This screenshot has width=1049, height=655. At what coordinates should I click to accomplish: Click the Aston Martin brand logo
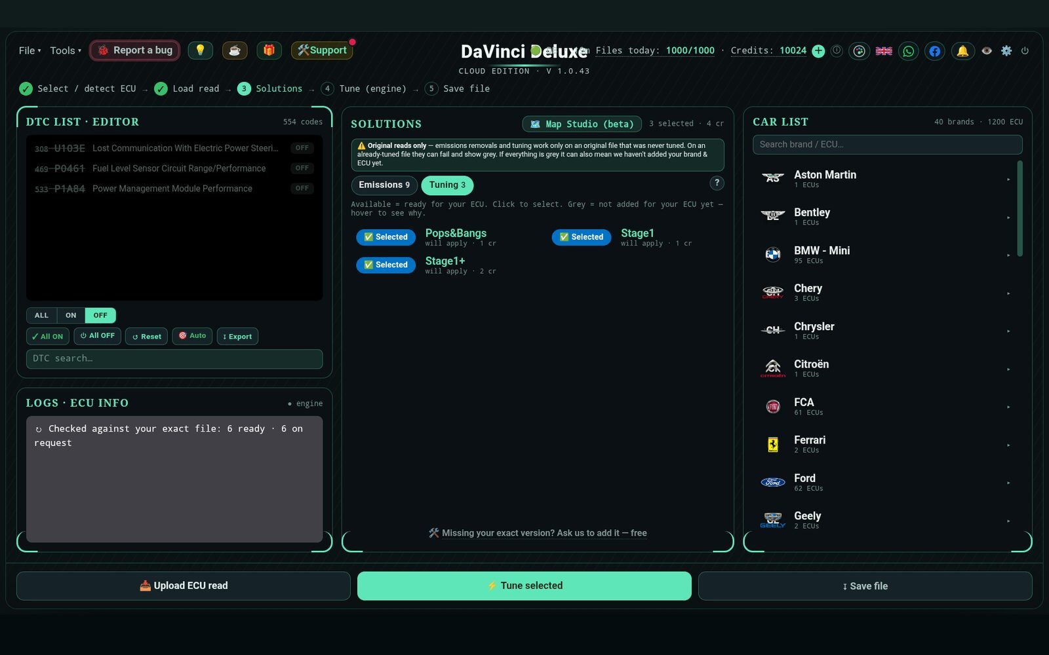point(773,178)
